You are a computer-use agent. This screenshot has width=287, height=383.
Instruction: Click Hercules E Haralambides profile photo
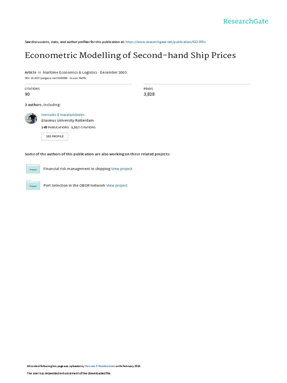[x=31, y=119]
